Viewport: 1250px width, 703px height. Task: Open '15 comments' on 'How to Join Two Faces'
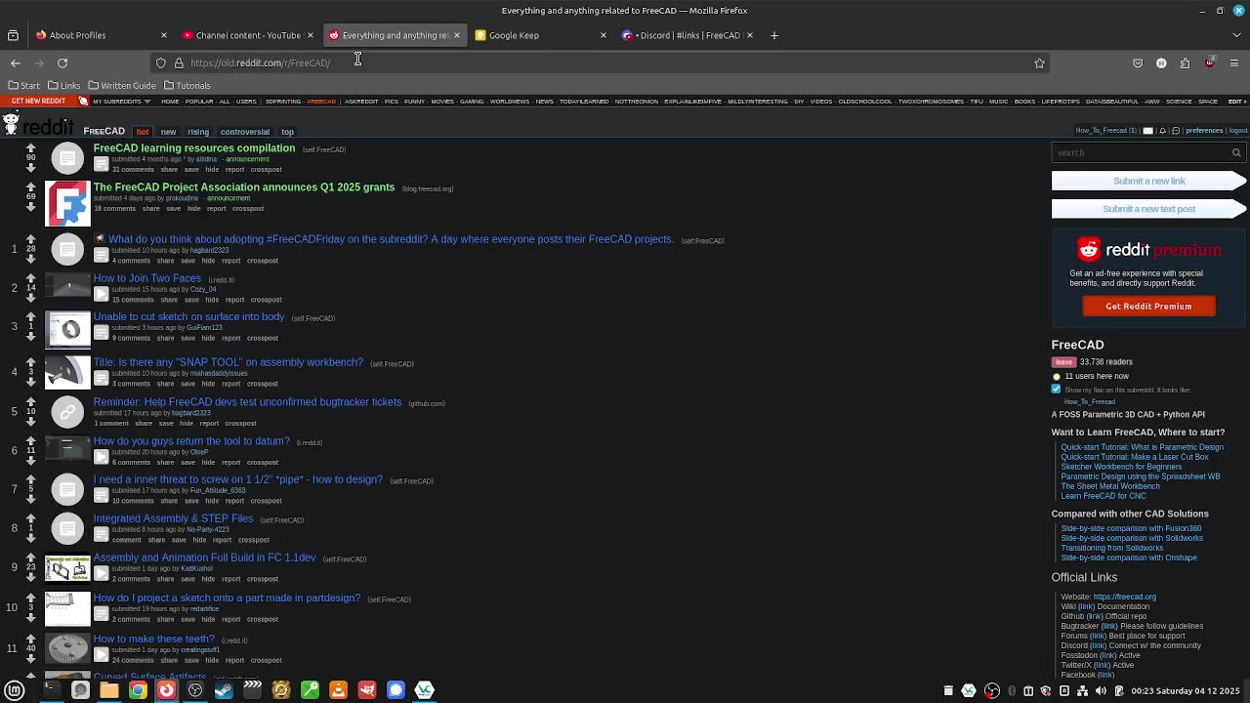click(x=133, y=300)
